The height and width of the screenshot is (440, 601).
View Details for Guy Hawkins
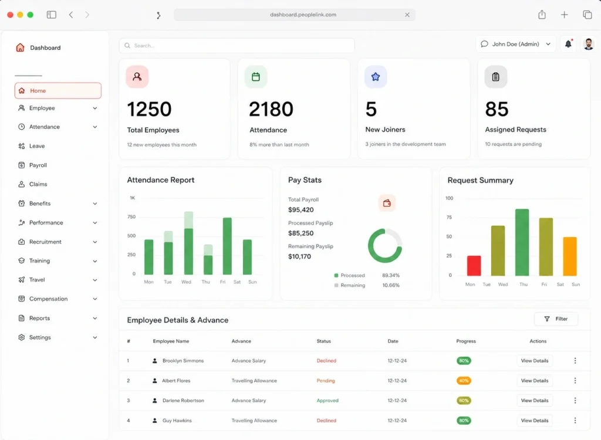point(534,421)
